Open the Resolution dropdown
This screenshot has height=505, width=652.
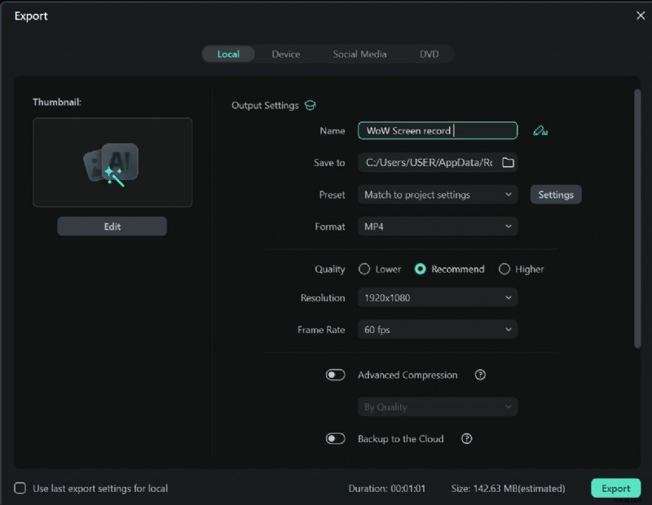point(438,298)
